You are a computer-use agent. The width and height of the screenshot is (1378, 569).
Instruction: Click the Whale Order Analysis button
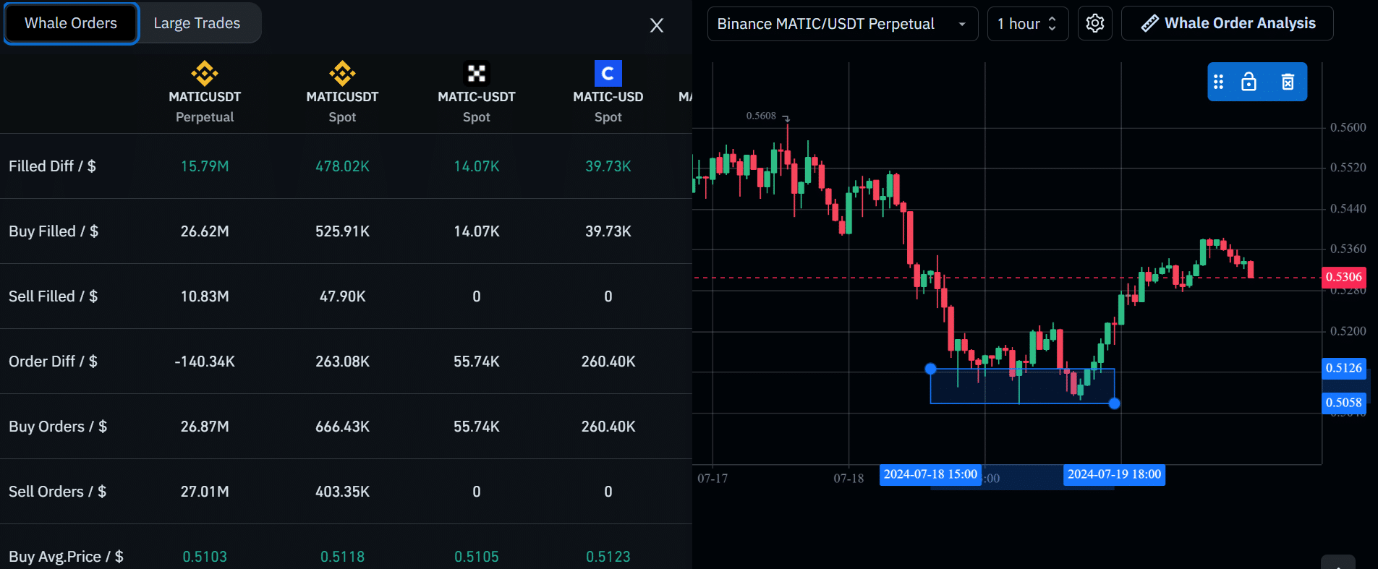click(1228, 23)
